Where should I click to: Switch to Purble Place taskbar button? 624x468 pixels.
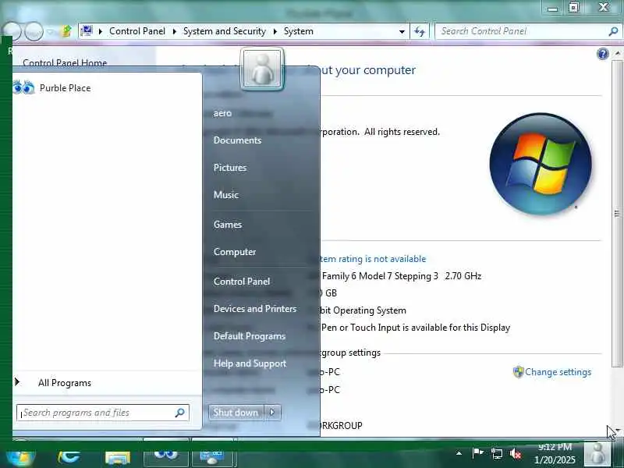tap(165, 456)
